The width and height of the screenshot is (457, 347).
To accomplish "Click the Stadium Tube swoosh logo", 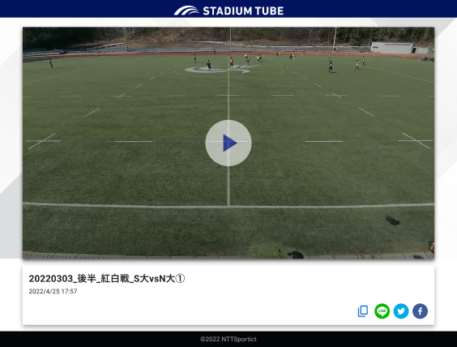I will pyautogui.click(x=186, y=11).
